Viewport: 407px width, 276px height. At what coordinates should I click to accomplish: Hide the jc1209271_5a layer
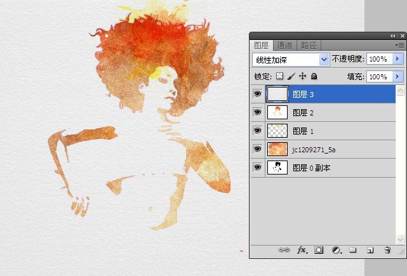click(x=257, y=149)
